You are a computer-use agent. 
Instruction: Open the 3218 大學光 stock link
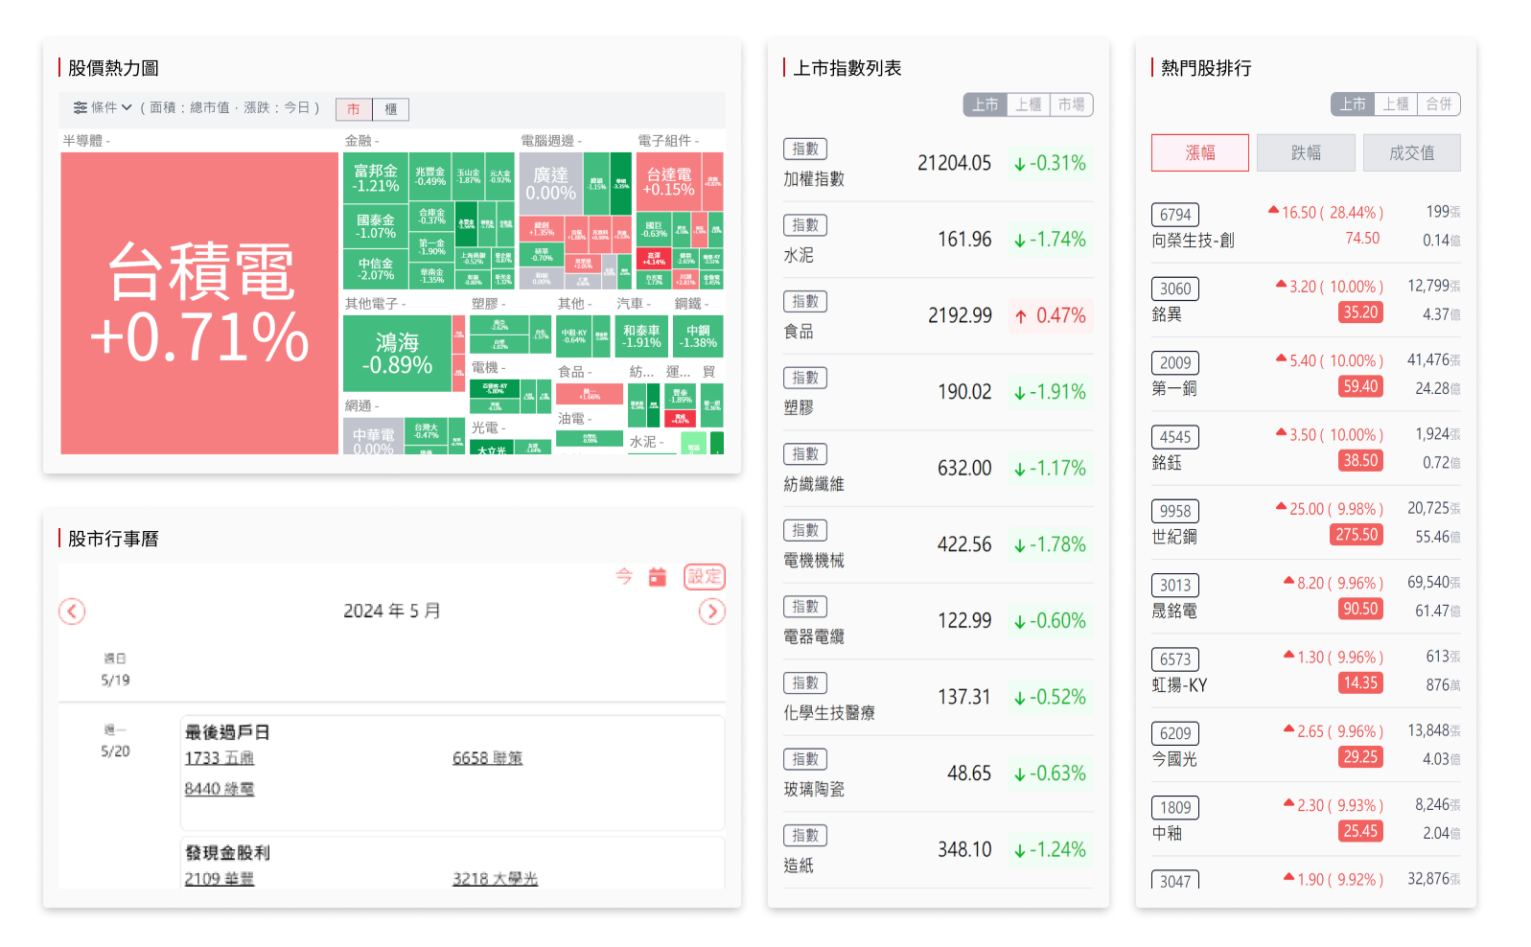click(x=496, y=879)
